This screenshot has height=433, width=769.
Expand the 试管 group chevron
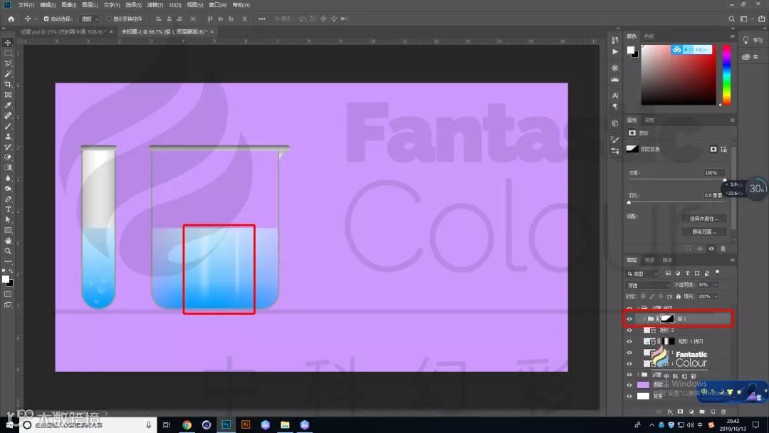[x=638, y=375]
